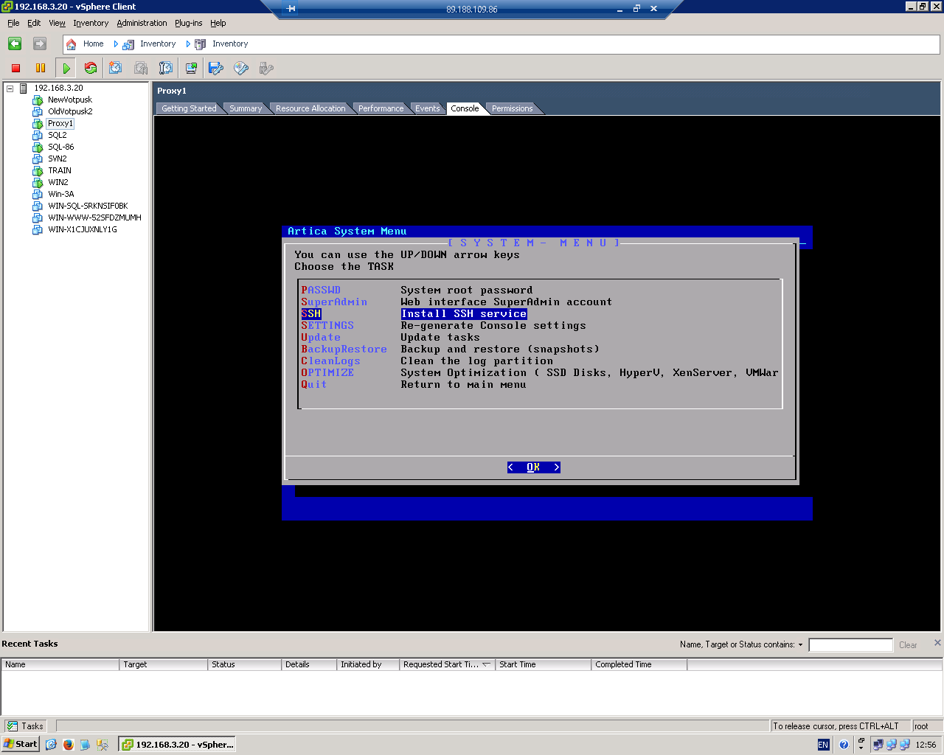944x755 pixels.
Task: Click the SuperAdmin entry in Artica menu
Action: [x=334, y=302]
